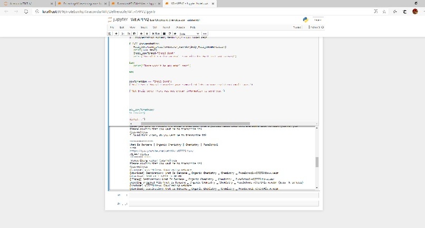Open the command palette keyboard icon

pos(205,34)
